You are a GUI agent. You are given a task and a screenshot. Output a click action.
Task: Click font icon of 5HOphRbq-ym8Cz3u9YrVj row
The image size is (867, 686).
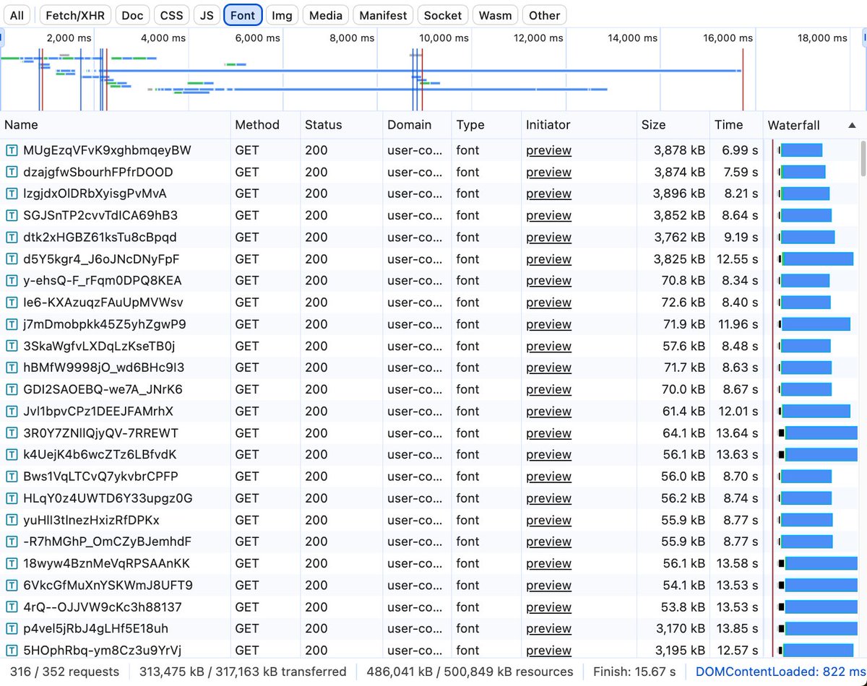coord(12,650)
